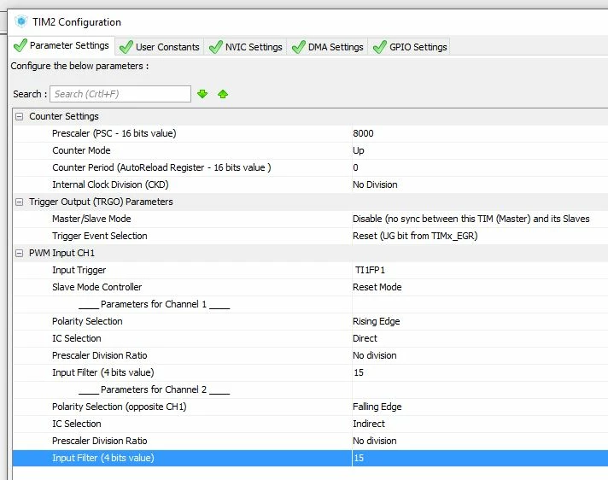Image resolution: width=608 pixels, height=480 pixels.
Task: Click the Trigger Output (TRGO) Parameters section title
Action: [x=101, y=202]
